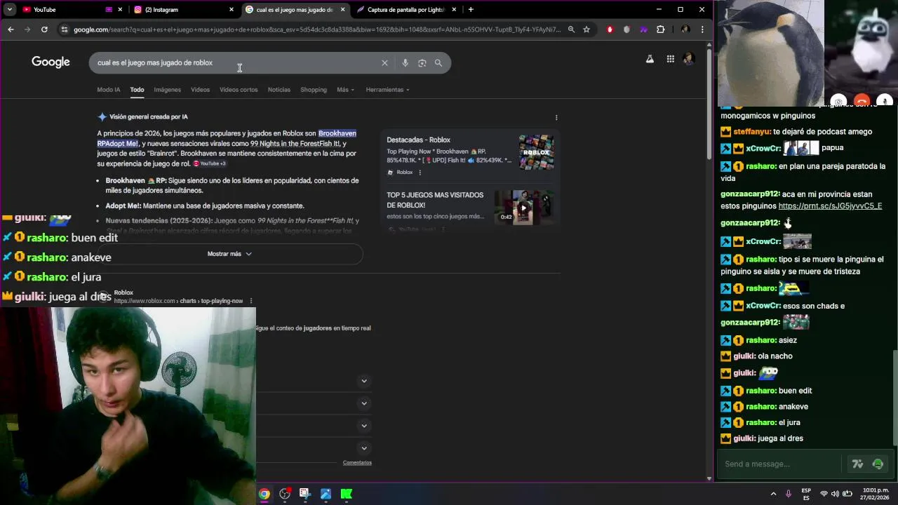Open the green K app in taskbar

[x=346, y=494]
